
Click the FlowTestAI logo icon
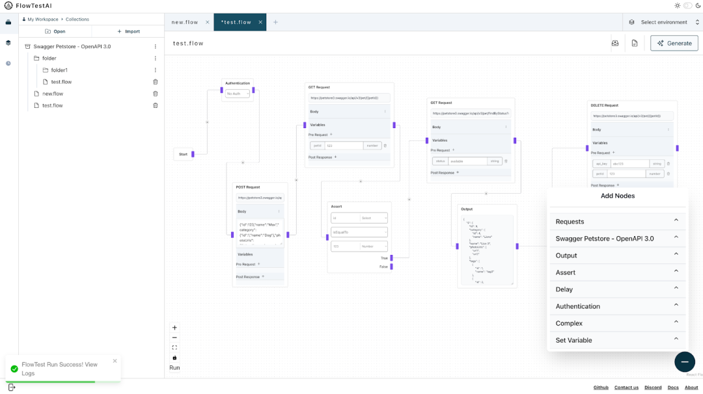pos(8,6)
